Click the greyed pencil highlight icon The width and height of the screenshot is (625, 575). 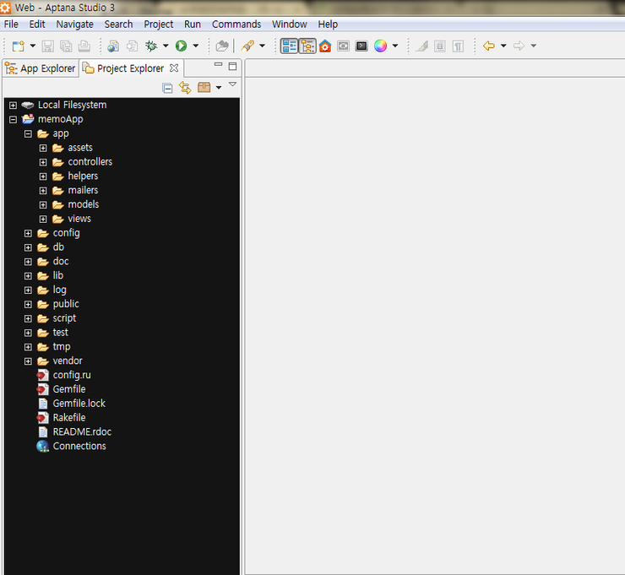(421, 46)
